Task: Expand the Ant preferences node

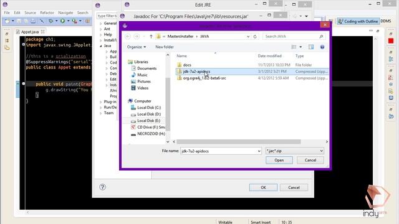Action: (x=101, y=29)
